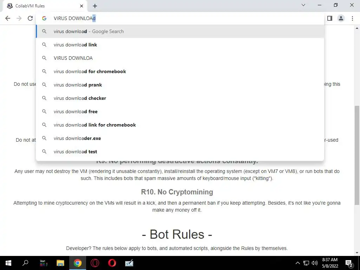360x270 pixels.
Task: Show hidden system tray icons
Action: (297, 263)
